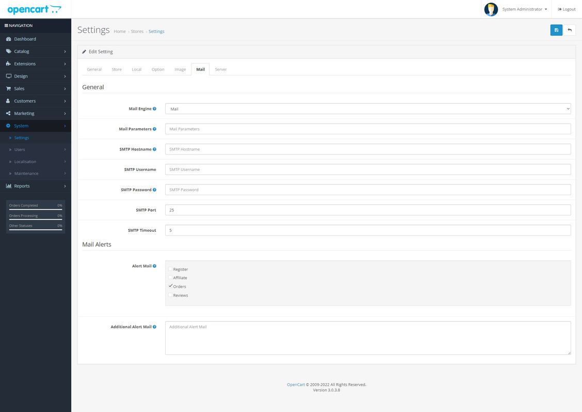Expand the Reports menu chevron
The width and height of the screenshot is (582, 412).
(x=65, y=186)
